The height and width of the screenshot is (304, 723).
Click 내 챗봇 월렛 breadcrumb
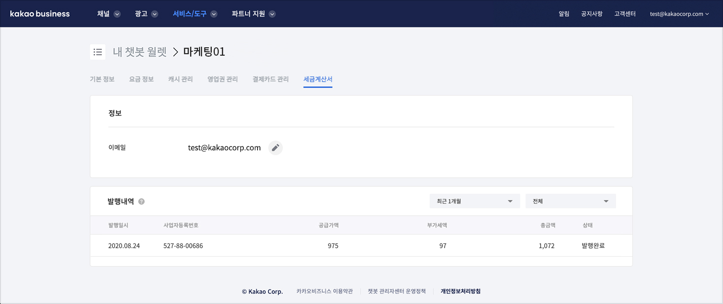coord(140,52)
